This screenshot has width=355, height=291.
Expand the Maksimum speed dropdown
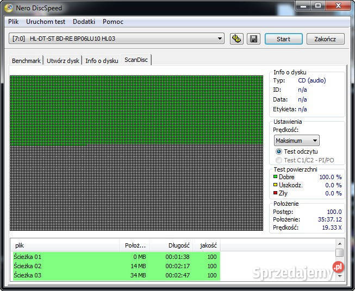pyautogui.click(x=297, y=141)
